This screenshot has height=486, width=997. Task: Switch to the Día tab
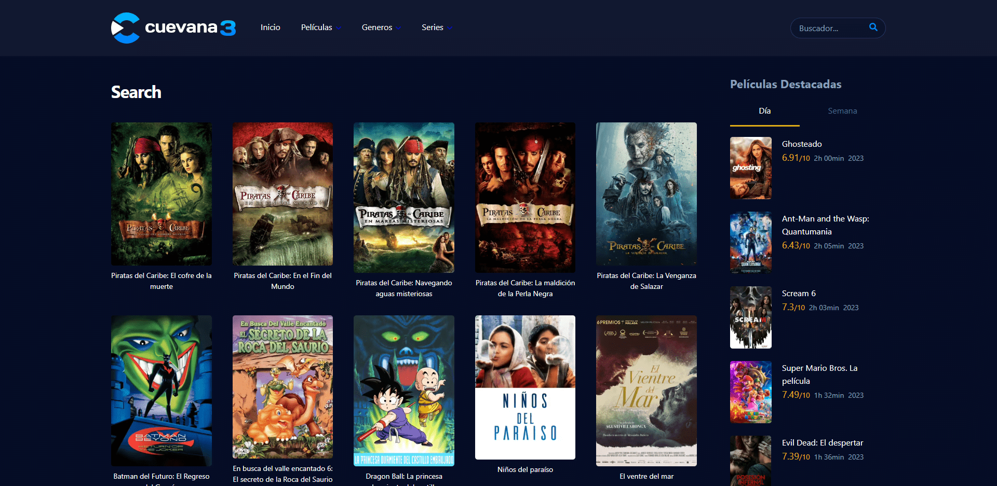[765, 111]
